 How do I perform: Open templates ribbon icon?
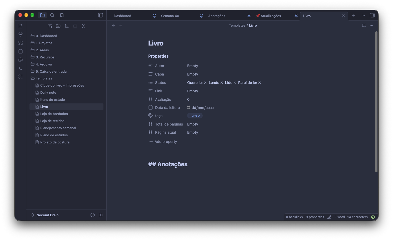pos(21,60)
